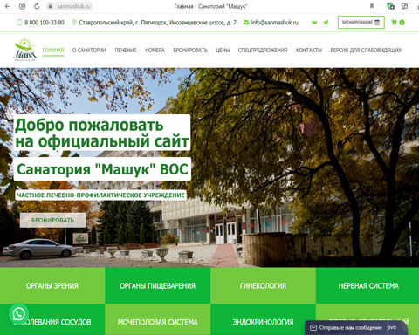Open БРОНИРОВАТЬ menu item in navigation
This screenshot has width=419, height=335.
tap(190, 50)
